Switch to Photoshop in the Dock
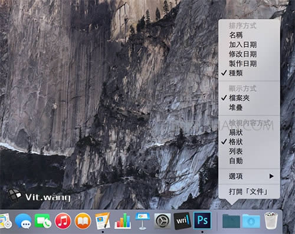The image size is (295, 234). [202, 220]
